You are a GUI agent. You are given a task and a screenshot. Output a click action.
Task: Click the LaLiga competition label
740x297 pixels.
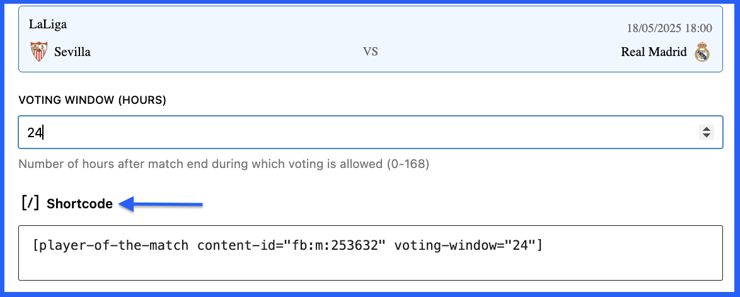pyautogui.click(x=48, y=24)
